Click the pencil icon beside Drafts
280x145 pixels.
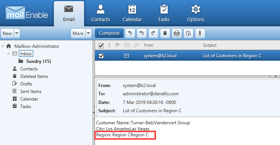[x=15, y=84]
